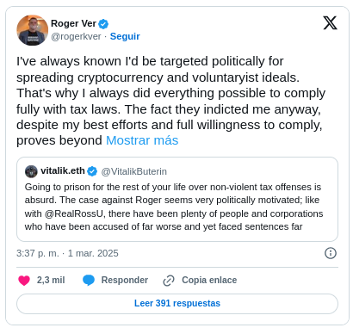Click the reply speech bubble icon
The height and width of the screenshot is (334, 353).
point(89,280)
